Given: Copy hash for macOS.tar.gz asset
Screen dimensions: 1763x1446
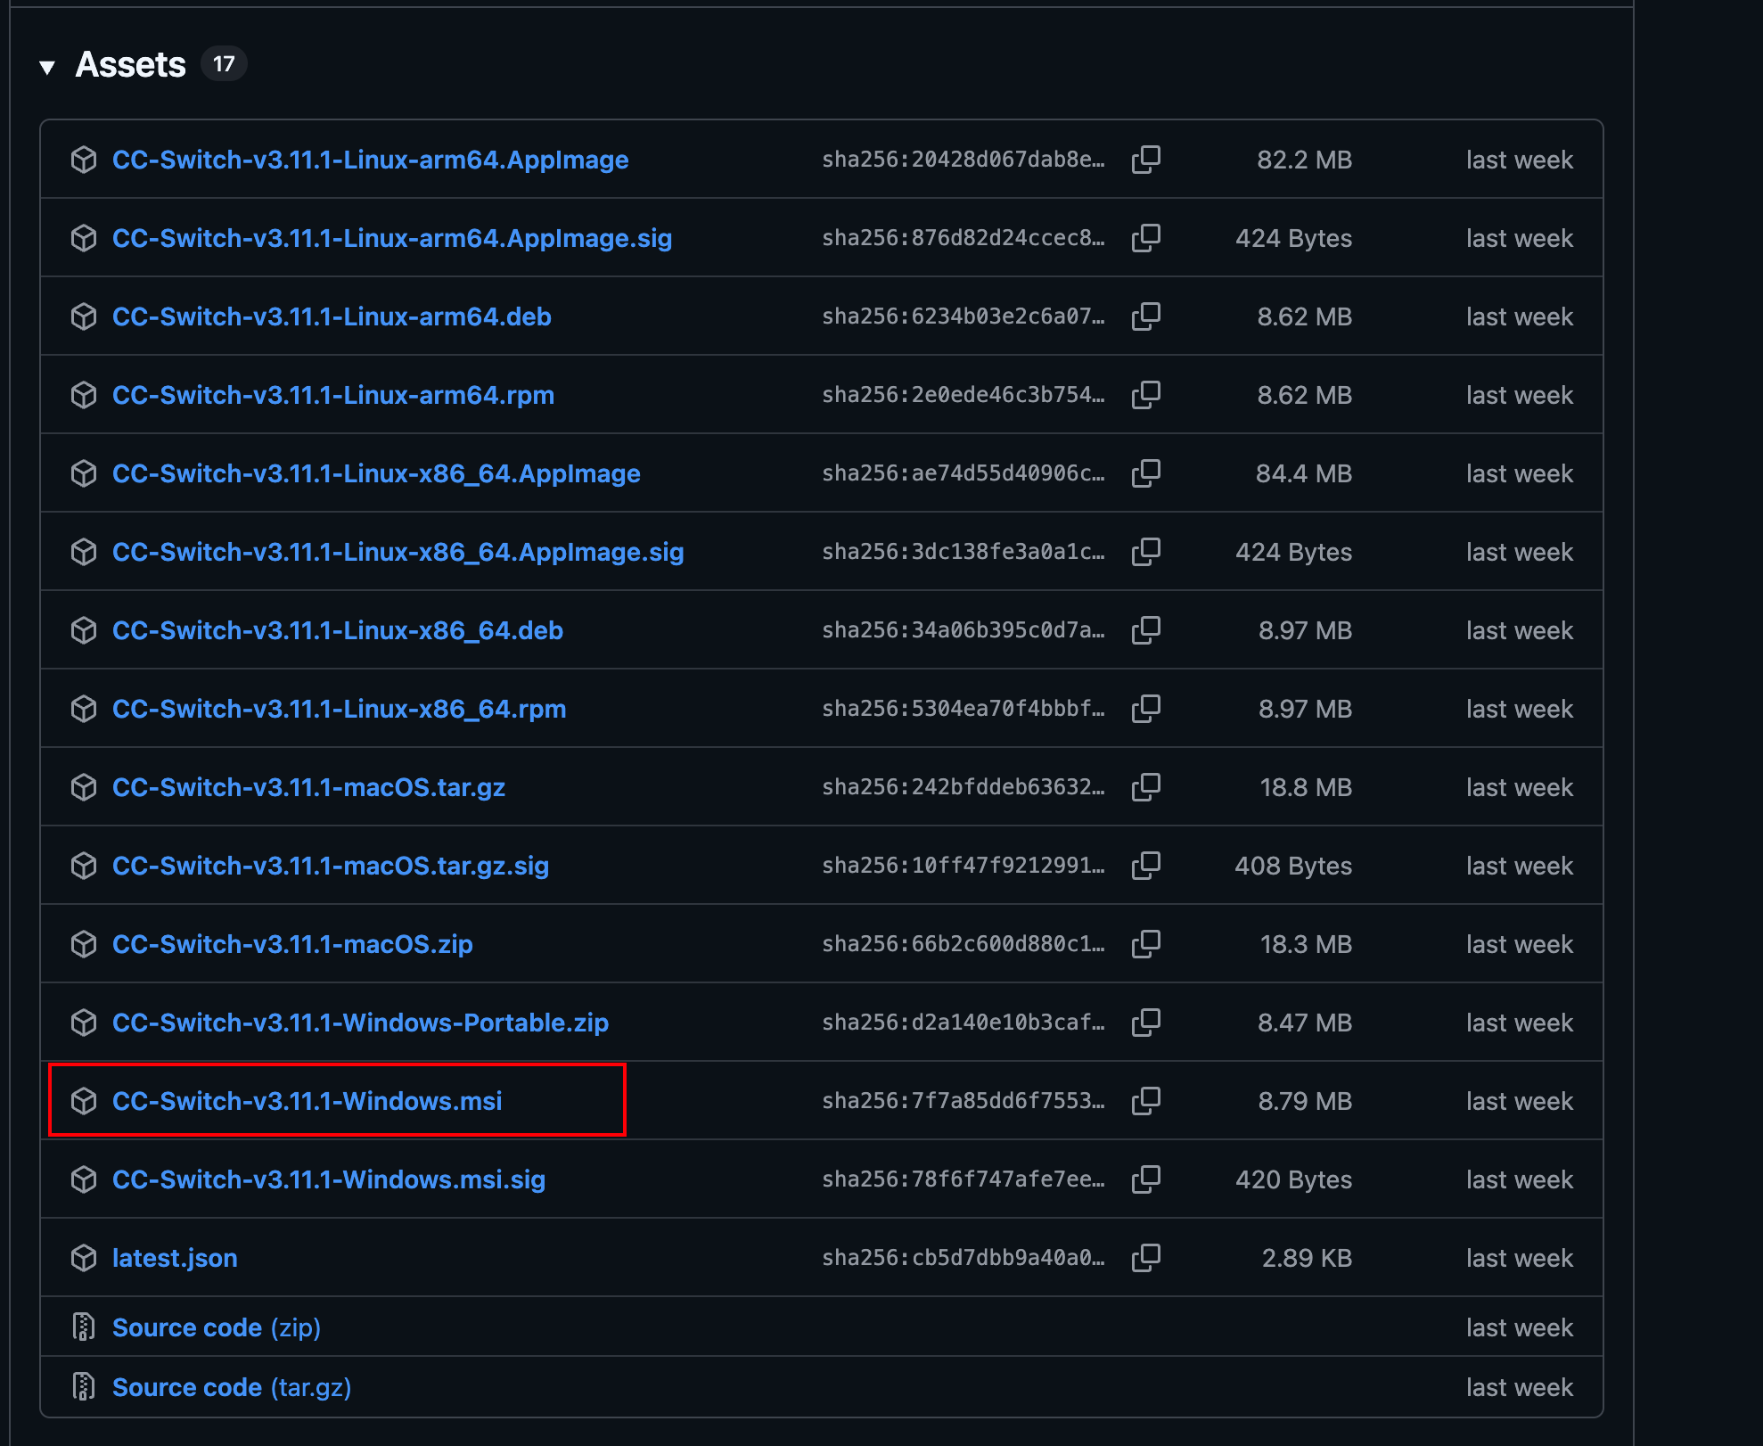Looking at the screenshot, I should click(x=1145, y=787).
